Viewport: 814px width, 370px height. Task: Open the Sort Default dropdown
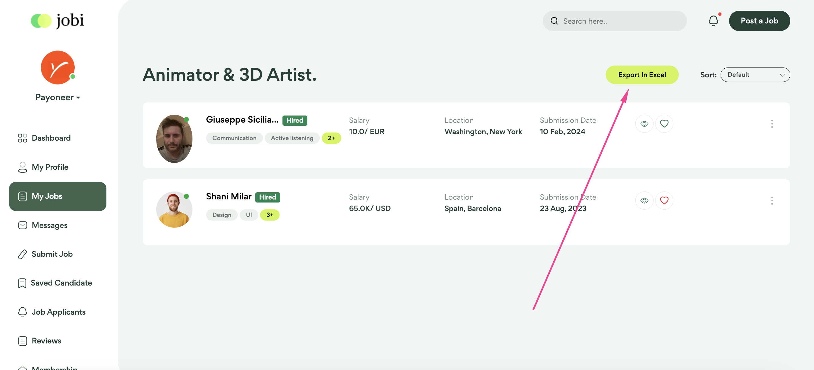[x=755, y=75]
